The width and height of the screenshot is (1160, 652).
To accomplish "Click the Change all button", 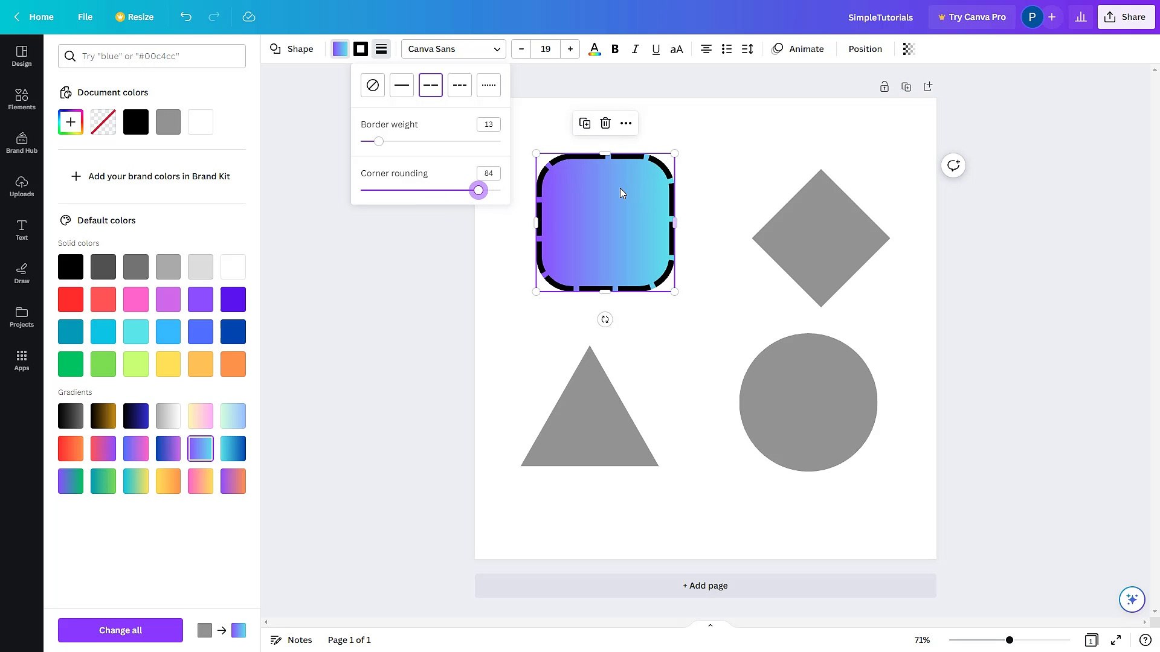I will [120, 630].
